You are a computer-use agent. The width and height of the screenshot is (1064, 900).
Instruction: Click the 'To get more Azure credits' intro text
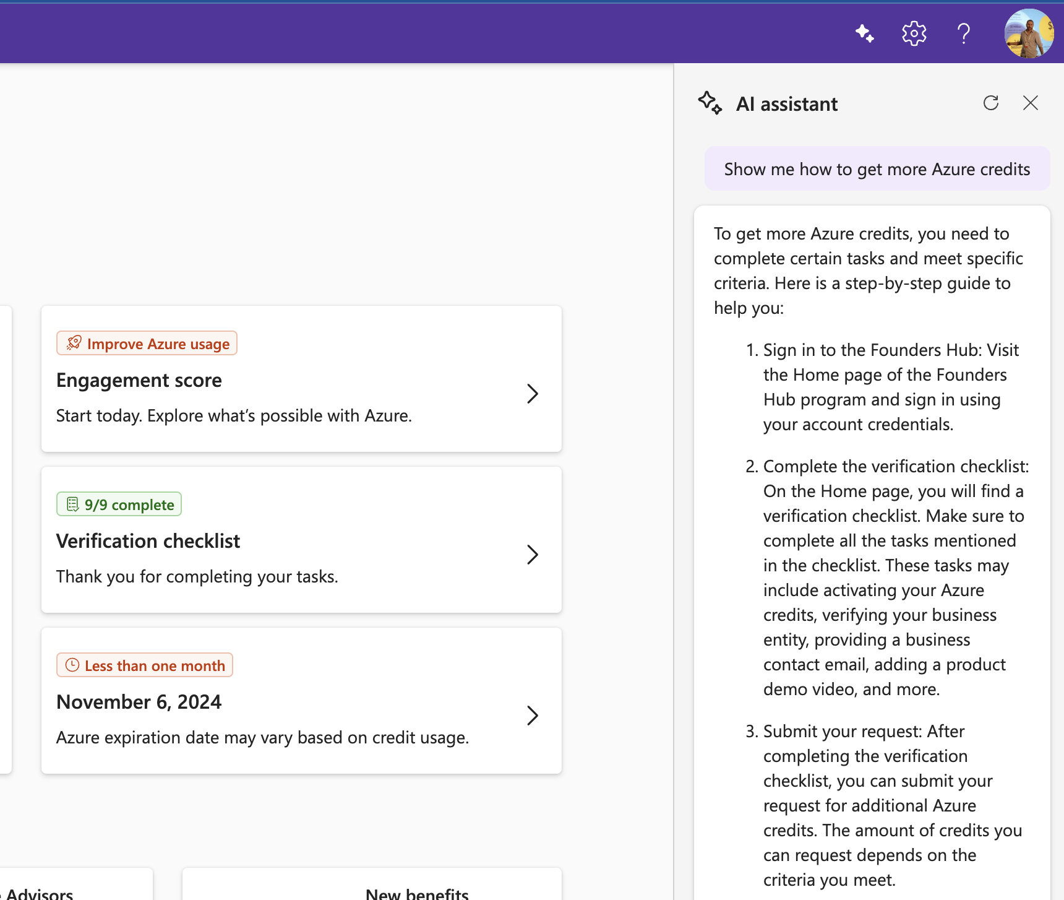869,270
